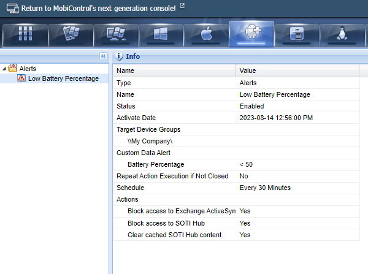Screen dimensions: 368x274
Task: Select the Status row label
Action: point(126,106)
